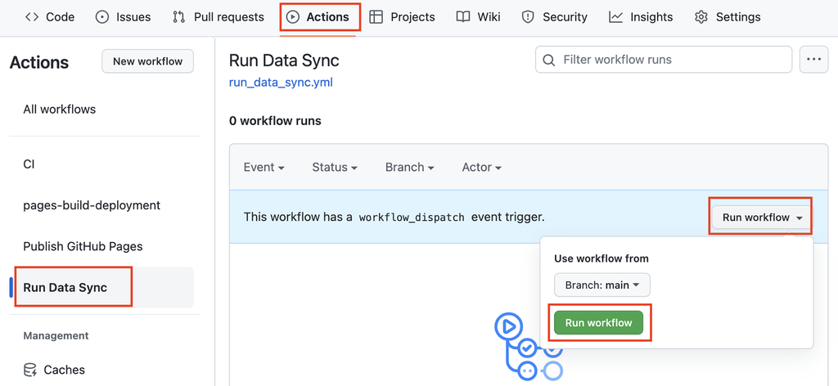The image size is (838, 386).
Task: Change the Branch: main selector
Action: pos(601,285)
